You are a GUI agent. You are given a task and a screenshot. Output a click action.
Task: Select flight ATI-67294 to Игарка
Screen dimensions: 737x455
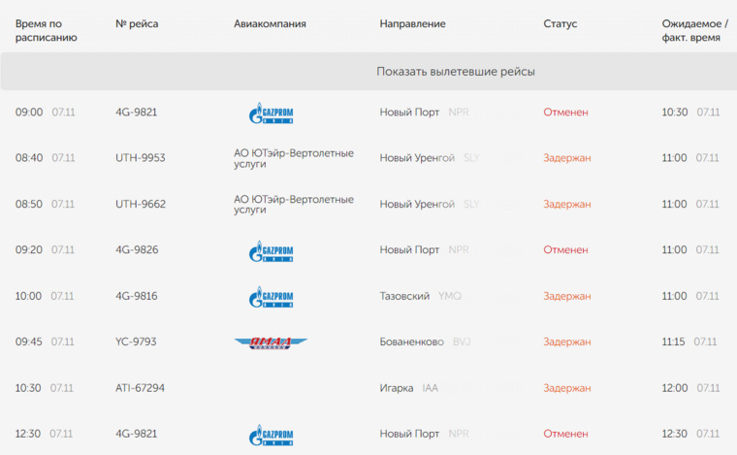click(x=140, y=388)
